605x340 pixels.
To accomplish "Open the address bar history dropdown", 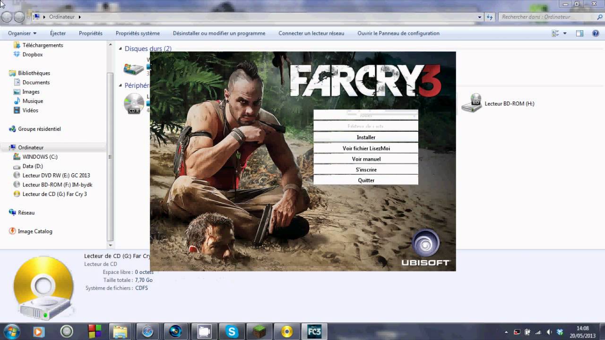I will (x=480, y=17).
